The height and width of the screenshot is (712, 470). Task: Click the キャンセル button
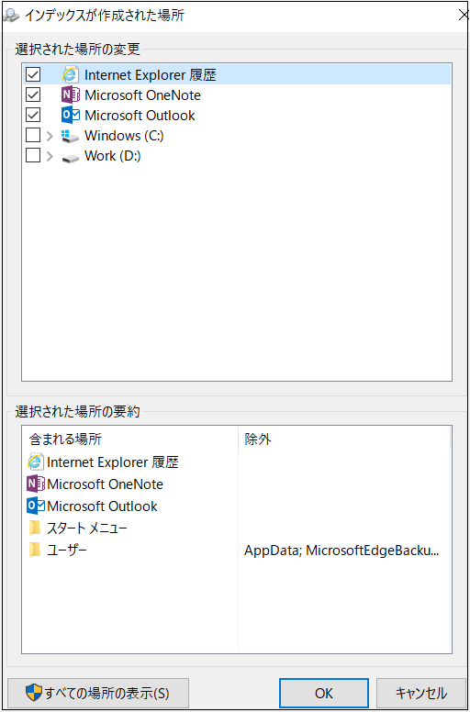click(421, 693)
